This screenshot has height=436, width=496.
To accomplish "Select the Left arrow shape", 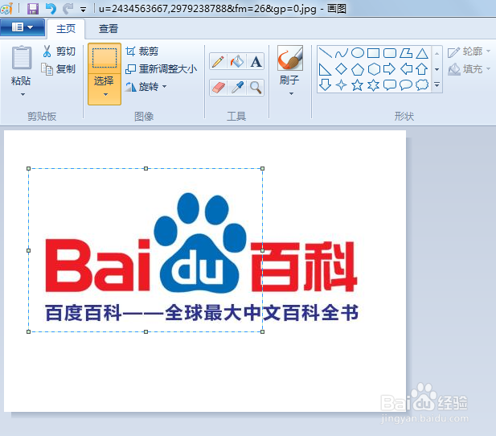I will 406,69.
